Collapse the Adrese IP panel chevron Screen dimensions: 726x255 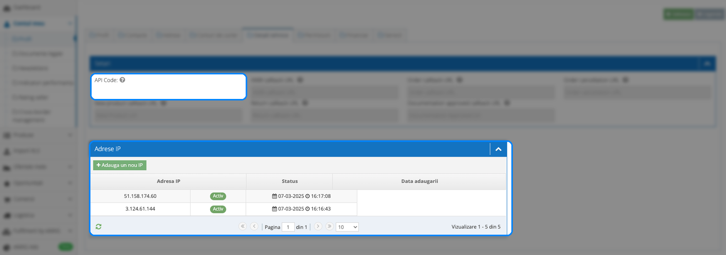(x=498, y=149)
